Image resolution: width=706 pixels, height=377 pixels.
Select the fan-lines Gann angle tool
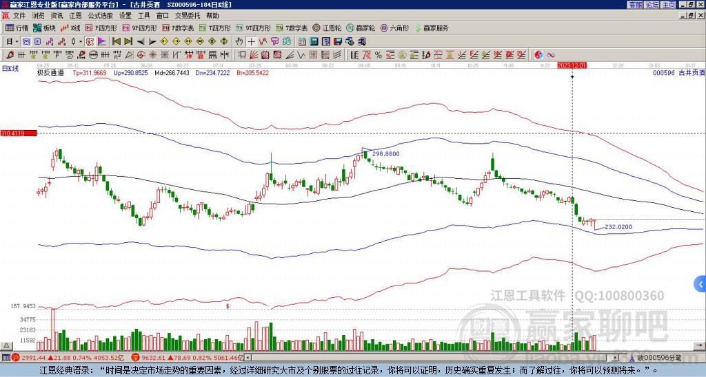[254, 55]
